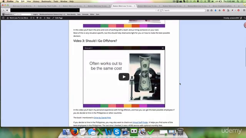The image size is (246, 138).
Task: Open Skype from the Dock
Action: [117, 132]
